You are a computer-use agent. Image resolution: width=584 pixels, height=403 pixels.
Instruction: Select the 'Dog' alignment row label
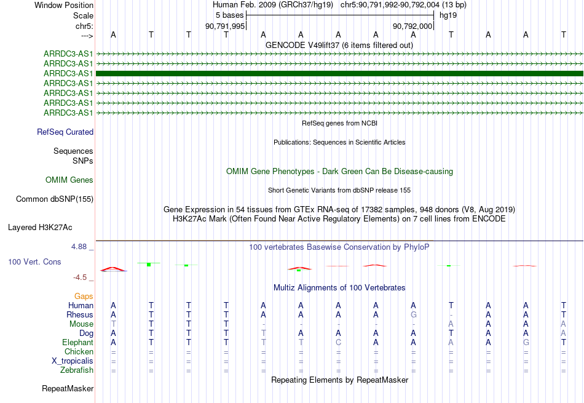tap(86, 333)
